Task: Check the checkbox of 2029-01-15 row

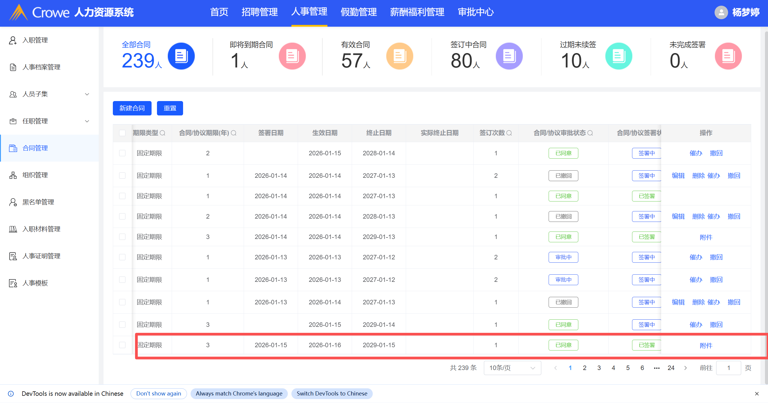Action: 122,345
